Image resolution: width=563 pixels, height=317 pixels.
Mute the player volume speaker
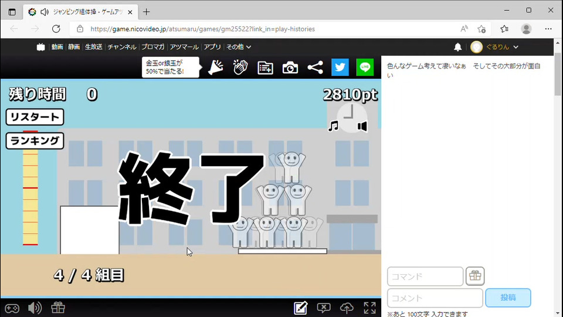[x=35, y=308]
